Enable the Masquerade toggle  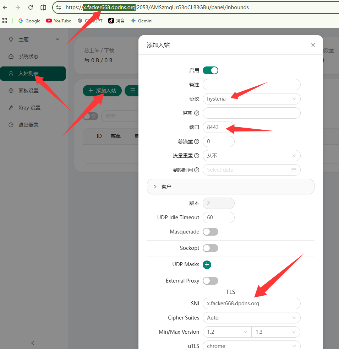click(210, 231)
